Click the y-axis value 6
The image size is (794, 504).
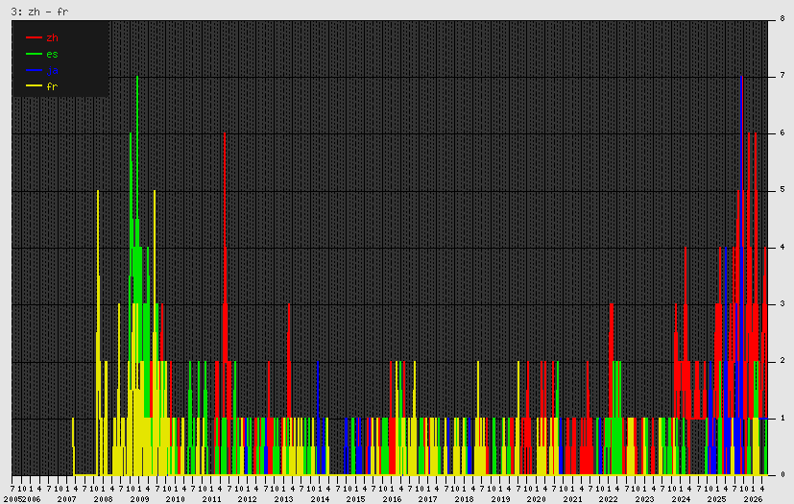782,132
